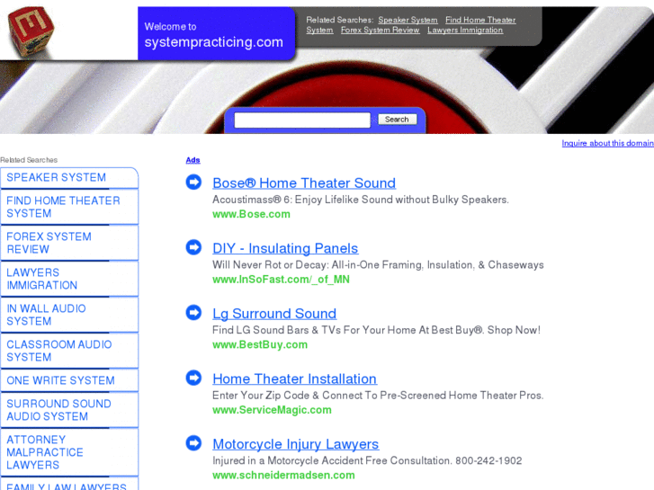This screenshot has height=490, width=654.
Task: Click 'Find LG Sound Bars' description
Action: pos(376,330)
